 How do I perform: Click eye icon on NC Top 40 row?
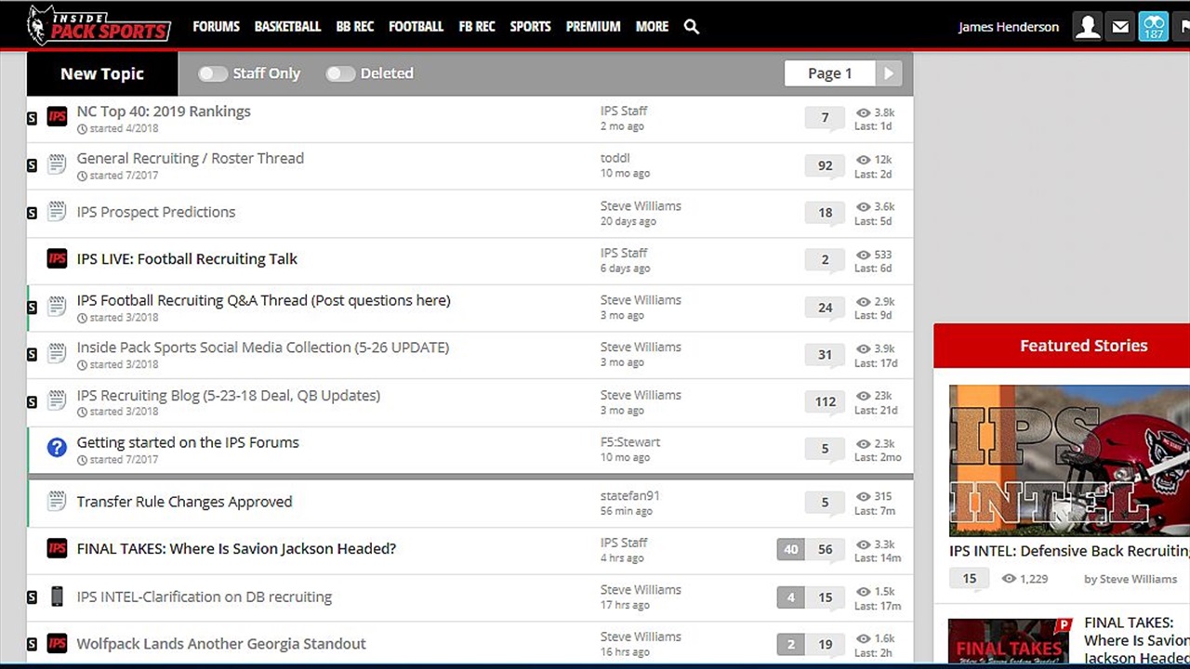(863, 112)
